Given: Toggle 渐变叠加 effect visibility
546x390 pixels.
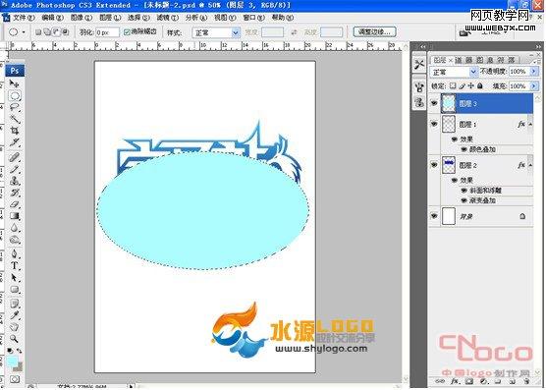Looking at the screenshot, I should point(464,200).
